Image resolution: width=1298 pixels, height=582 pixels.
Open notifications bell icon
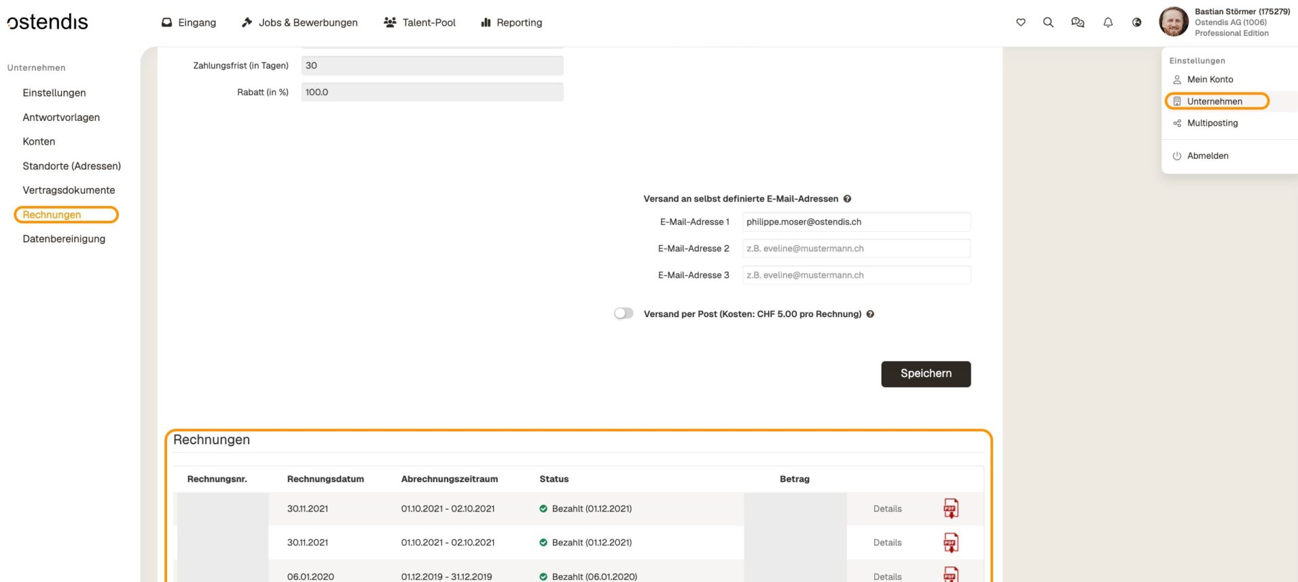(1108, 22)
